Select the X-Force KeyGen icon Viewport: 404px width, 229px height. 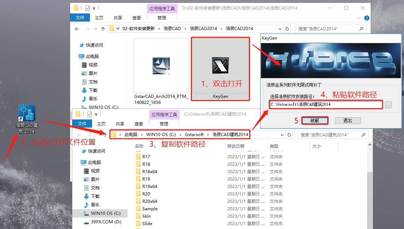click(220, 66)
